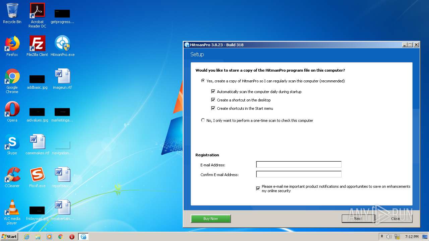The height and width of the screenshot is (241, 429).
Task: Select the marketinga file icon
Action: 62,115
